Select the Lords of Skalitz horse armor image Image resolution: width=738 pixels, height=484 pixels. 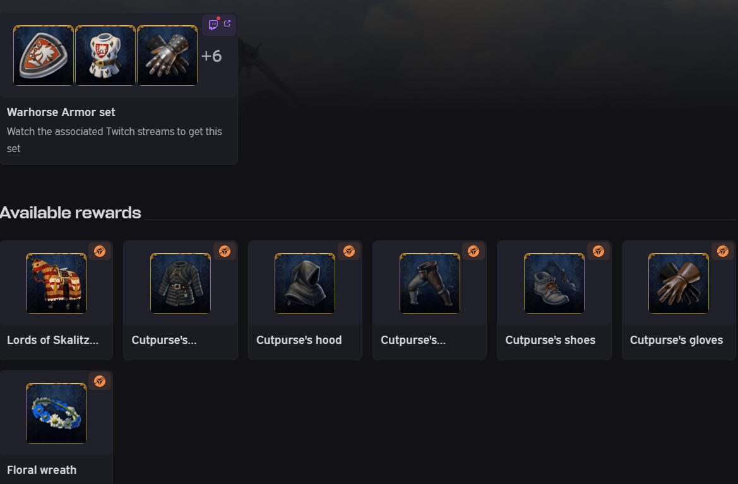tap(56, 283)
